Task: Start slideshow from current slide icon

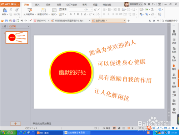Action: [30, 10]
